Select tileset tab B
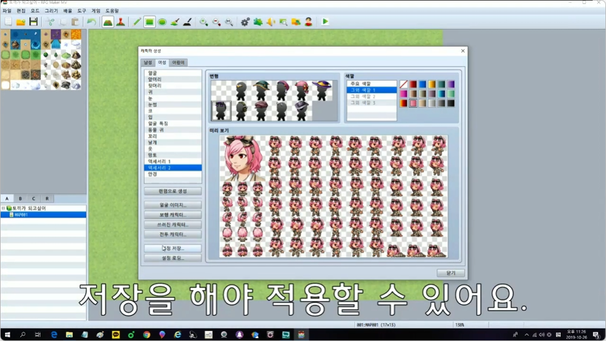Viewport: 606px width, 341px height. click(20, 198)
